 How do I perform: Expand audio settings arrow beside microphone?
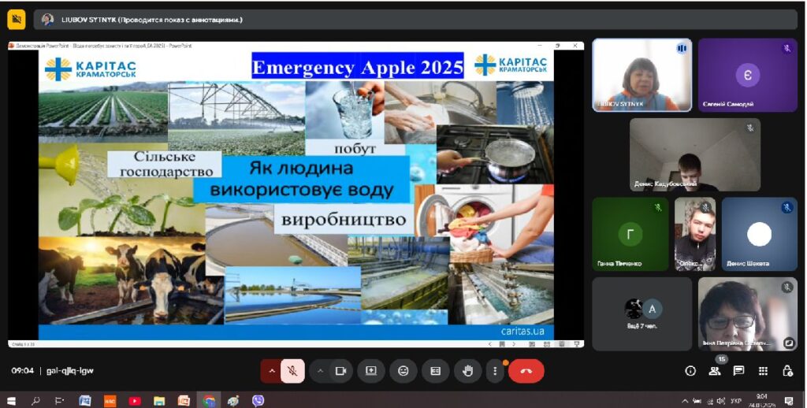click(272, 371)
